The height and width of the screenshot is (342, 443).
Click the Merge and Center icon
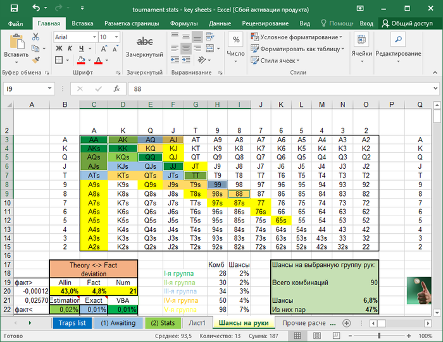pos(209,48)
